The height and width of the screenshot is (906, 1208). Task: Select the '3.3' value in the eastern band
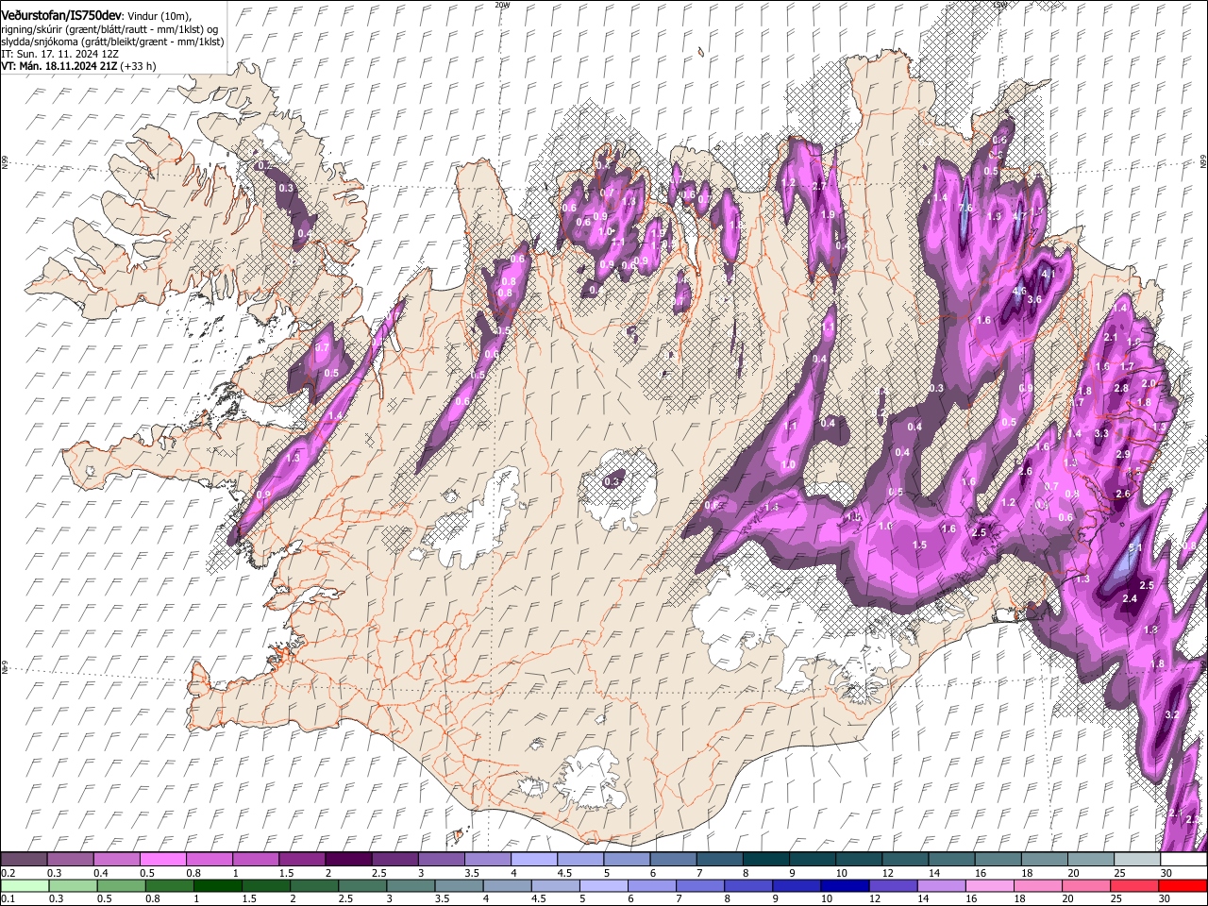[x=1100, y=433]
